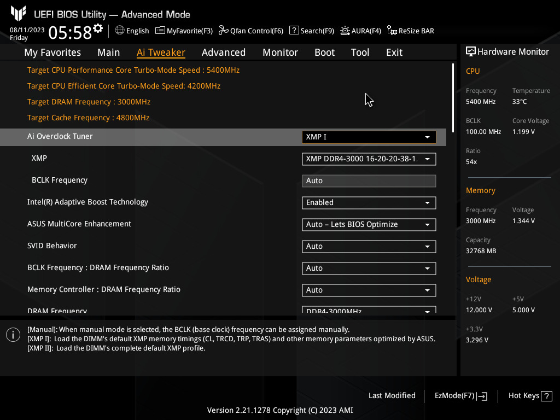The width and height of the screenshot is (560, 420).
Task: Click the CPU heading in Hardware Monitor
Action: [473, 71]
